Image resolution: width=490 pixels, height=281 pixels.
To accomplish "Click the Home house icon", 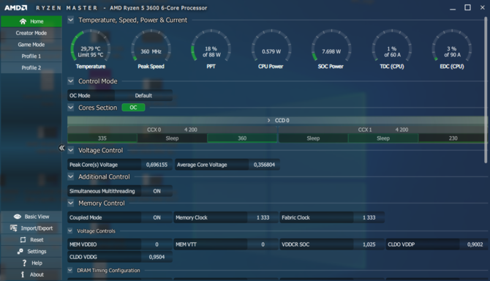I will pos(23,21).
